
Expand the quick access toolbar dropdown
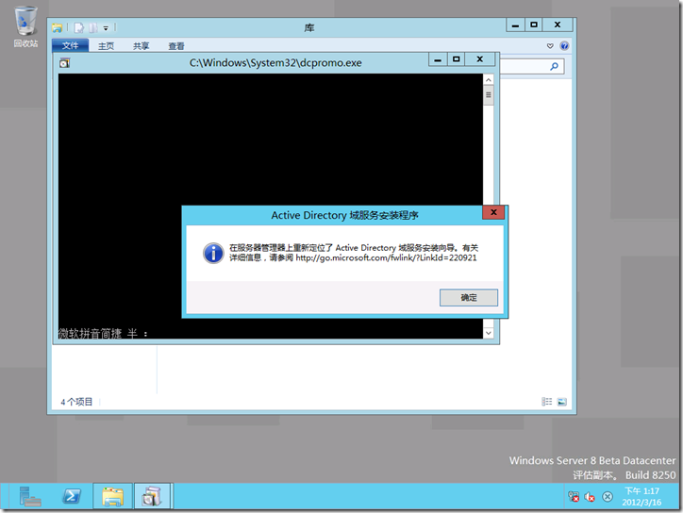pyautogui.click(x=106, y=28)
